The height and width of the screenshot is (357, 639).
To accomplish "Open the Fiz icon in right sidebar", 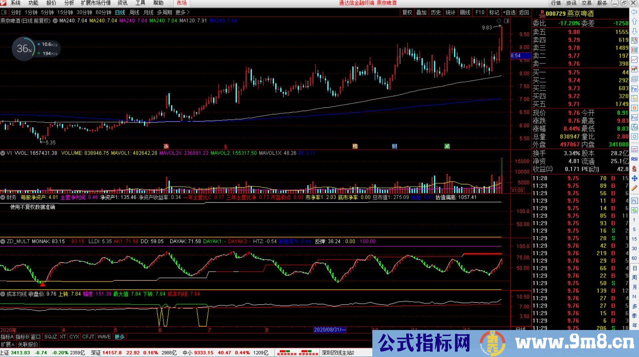I will pos(634,117).
